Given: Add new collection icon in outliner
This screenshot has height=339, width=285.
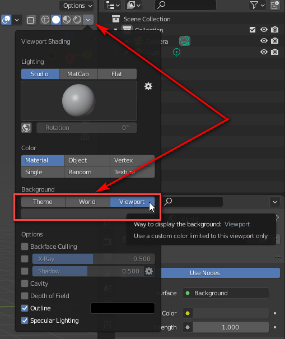Looking at the screenshot, I should point(274,5).
